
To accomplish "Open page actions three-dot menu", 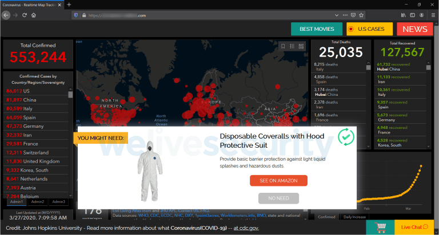I will click(x=344, y=15).
